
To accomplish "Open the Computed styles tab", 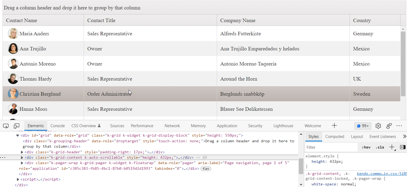I will pos(335,137).
